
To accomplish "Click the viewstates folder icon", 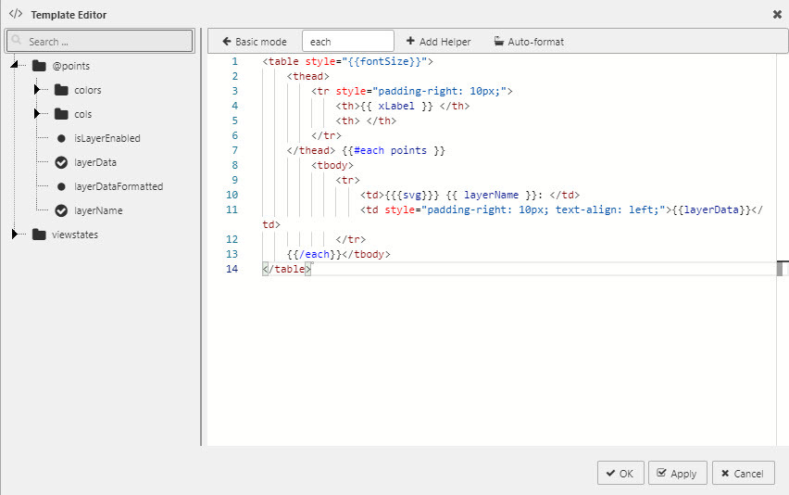I will [x=39, y=235].
